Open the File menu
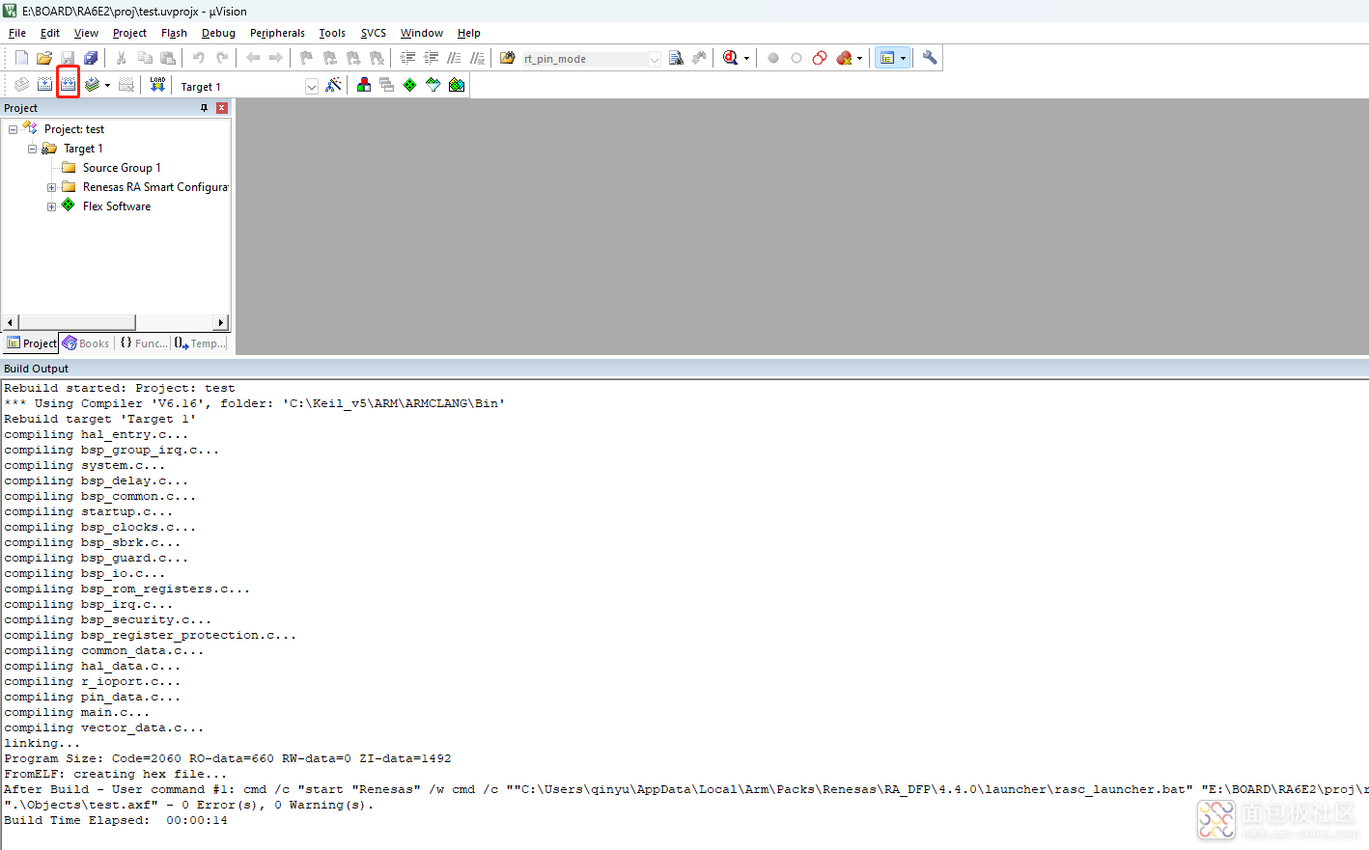This screenshot has height=850, width=1369. pyautogui.click(x=17, y=33)
